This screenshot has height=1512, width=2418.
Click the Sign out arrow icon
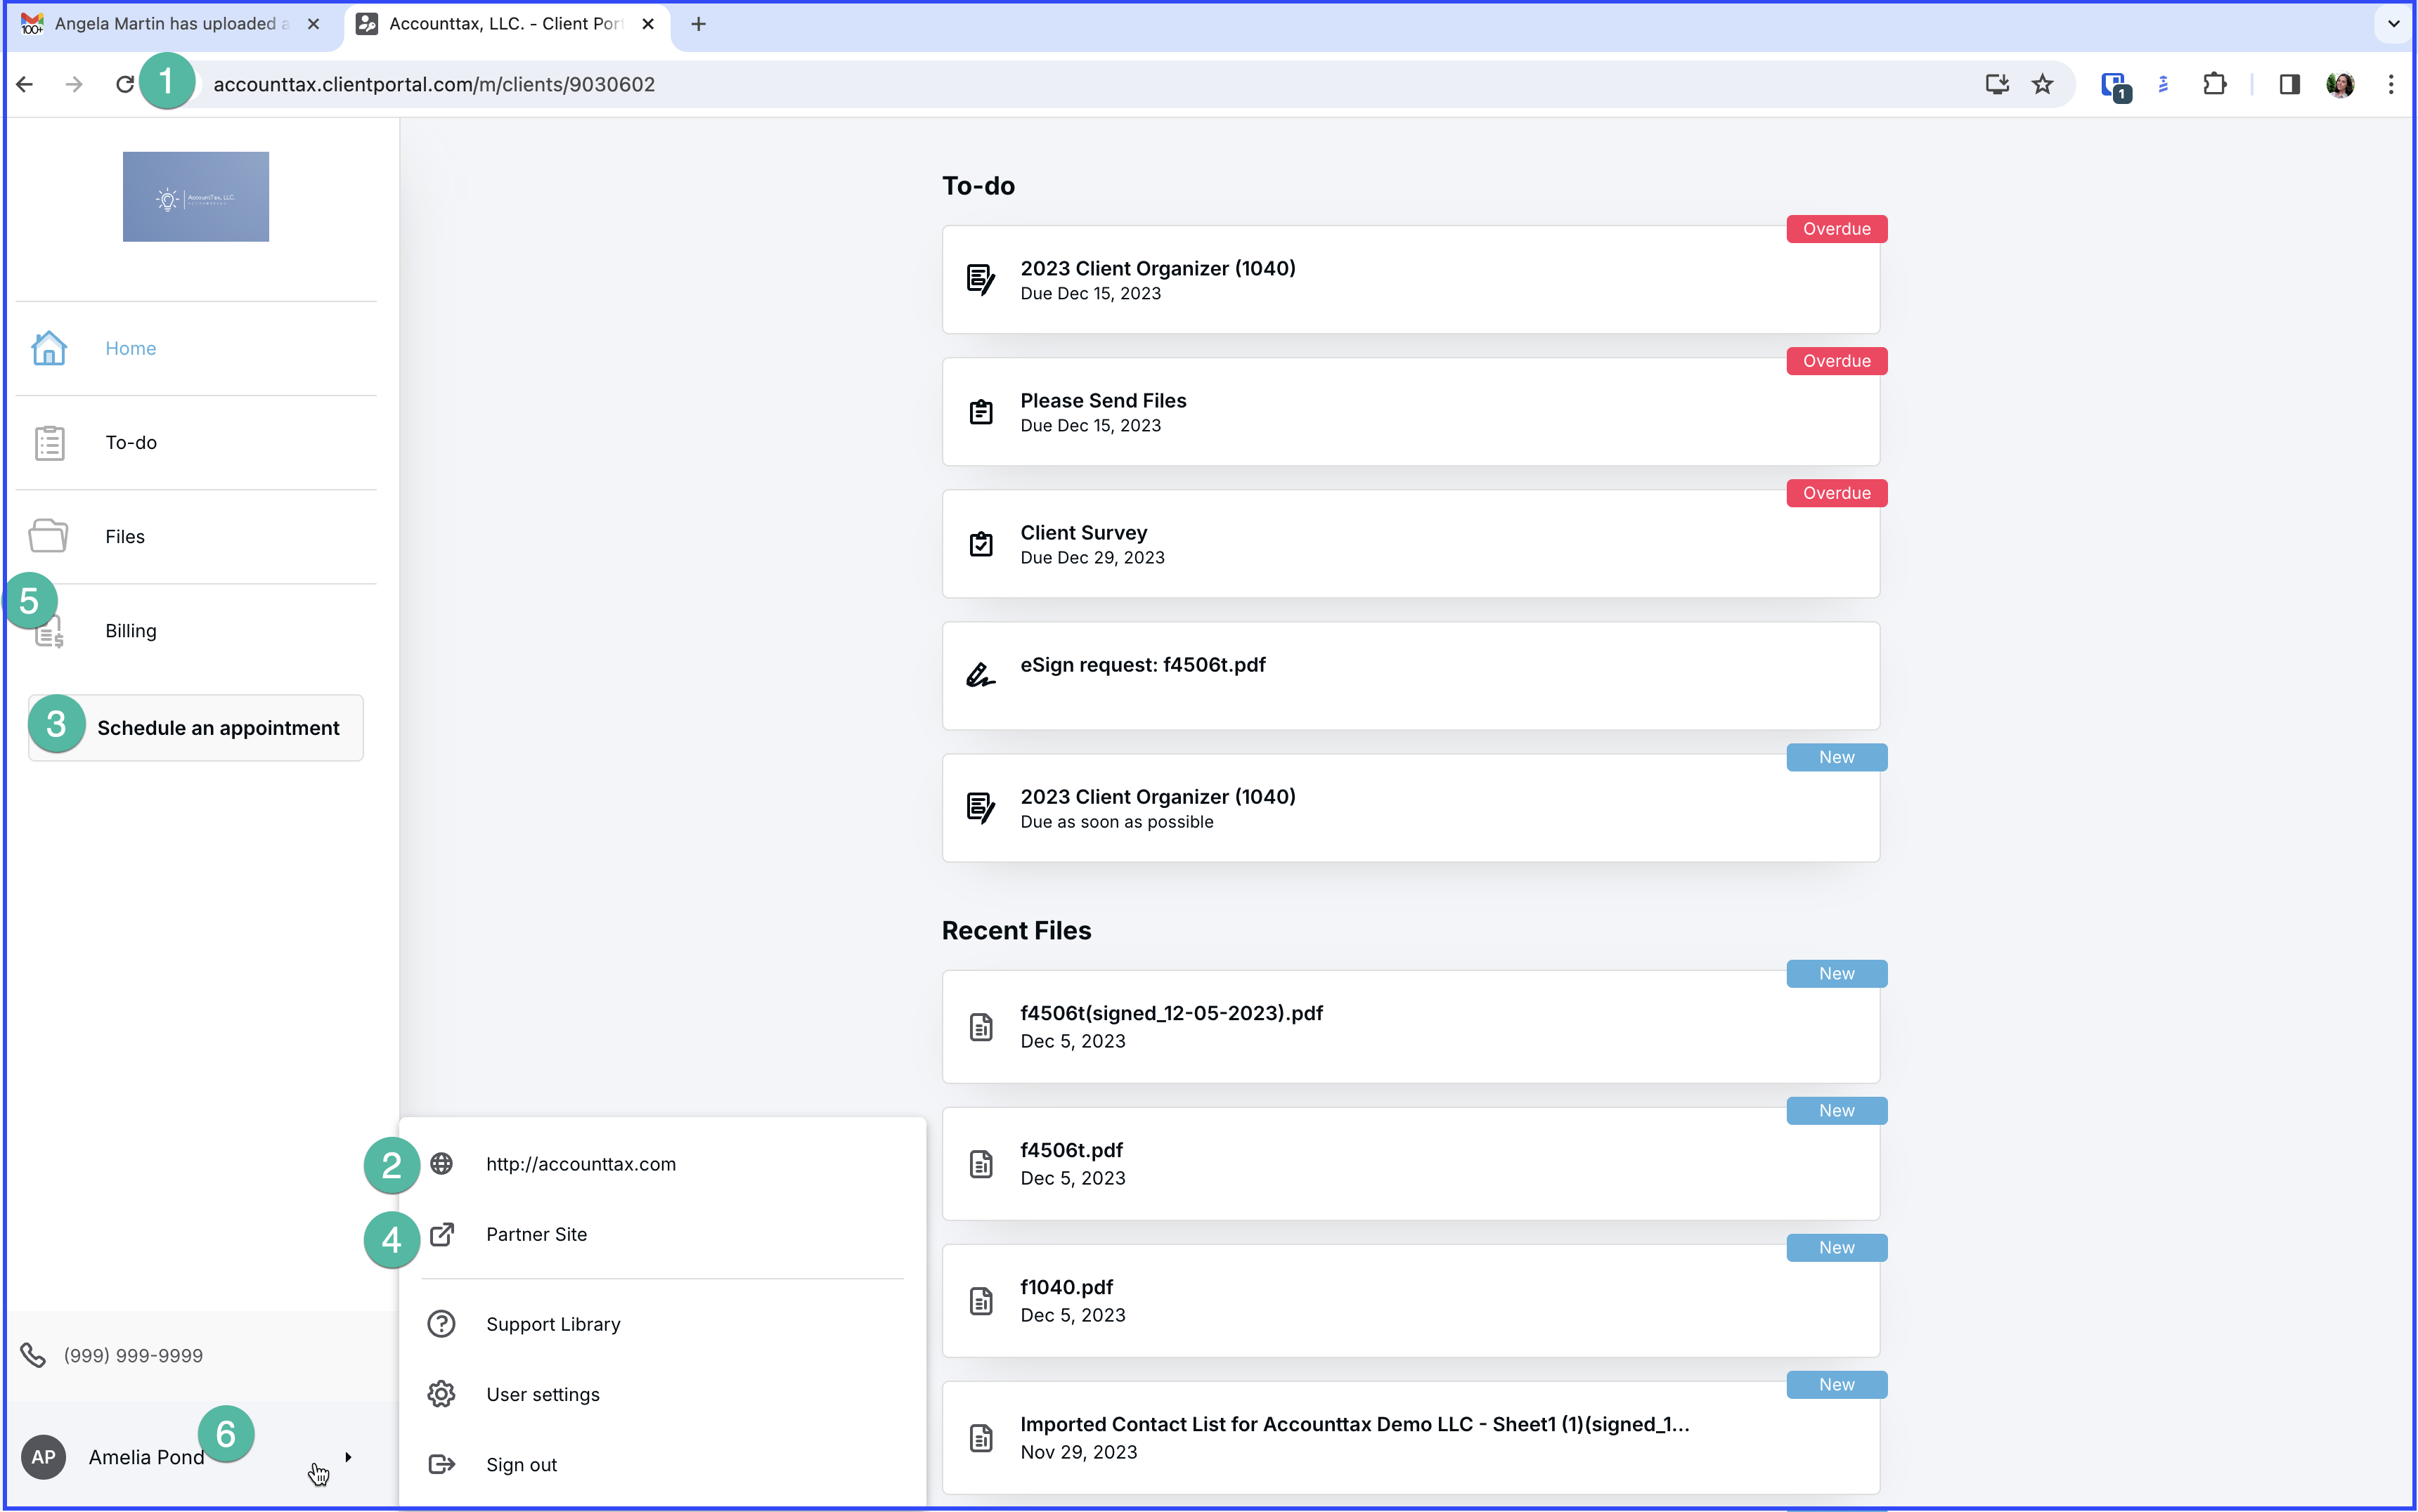point(441,1464)
